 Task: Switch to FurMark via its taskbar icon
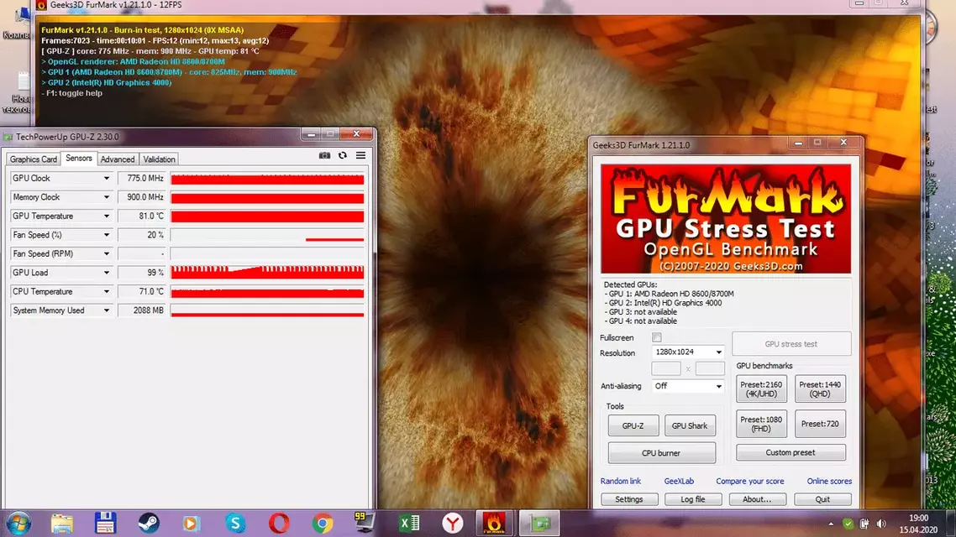pyautogui.click(x=494, y=524)
